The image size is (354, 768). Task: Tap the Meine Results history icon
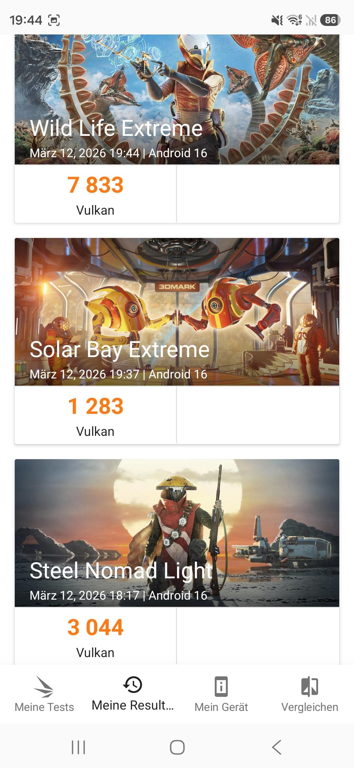click(x=132, y=685)
